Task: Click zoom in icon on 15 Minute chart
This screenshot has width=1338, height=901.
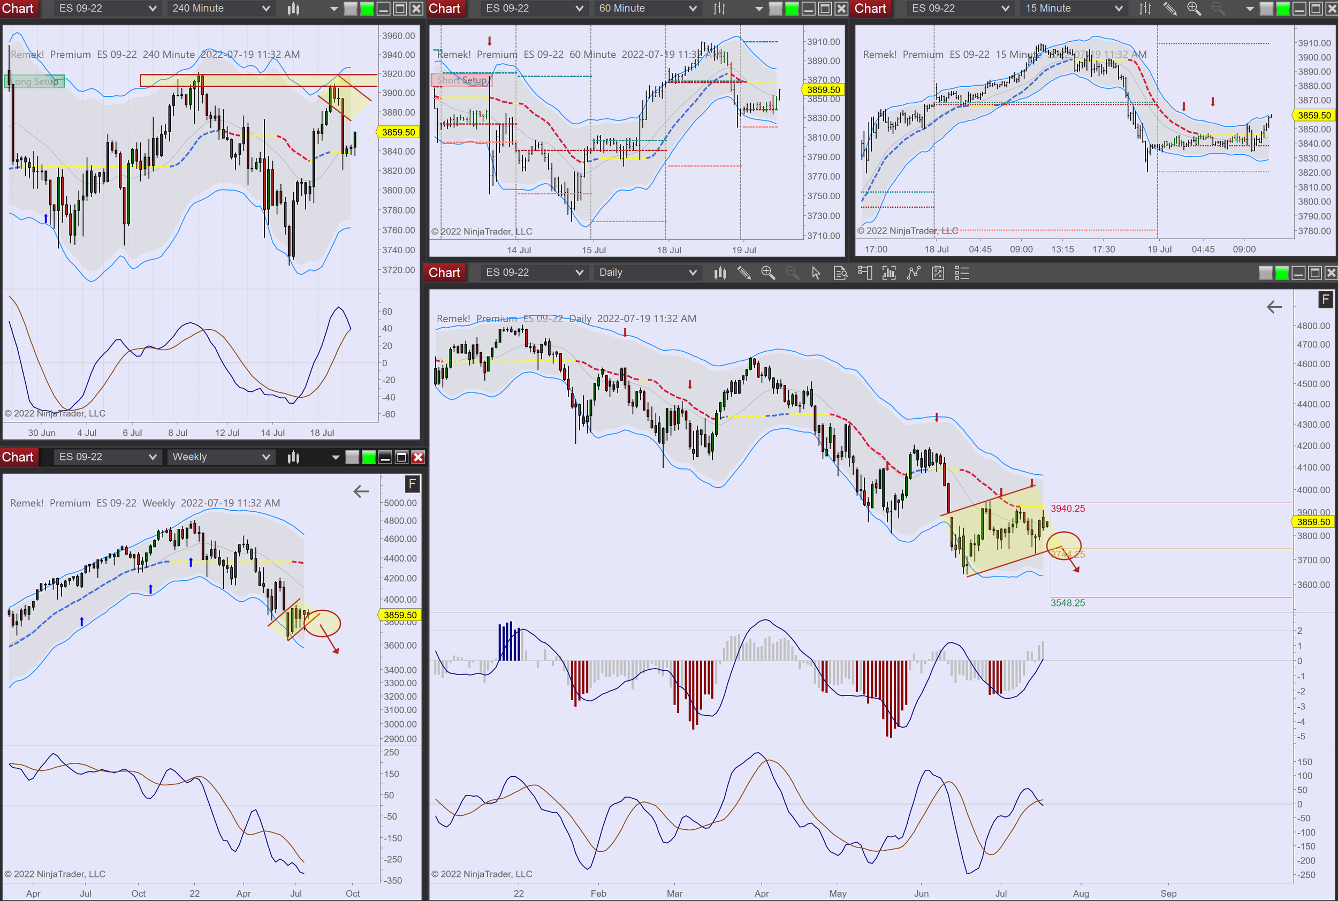Action: point(1194,9)
